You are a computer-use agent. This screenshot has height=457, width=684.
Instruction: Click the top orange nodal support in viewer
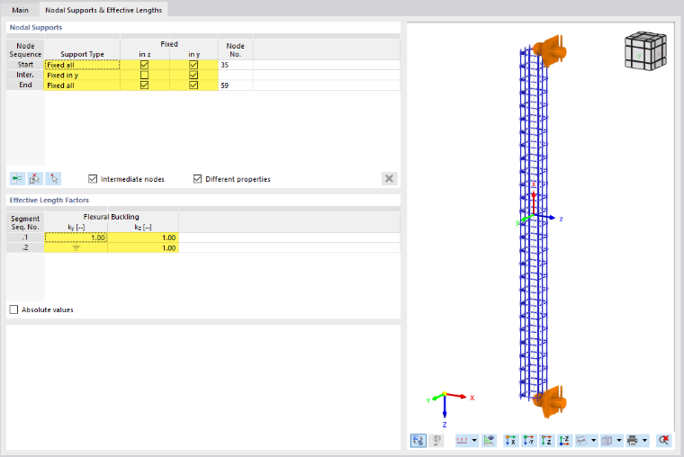pyautogui.click(x=550, y=51)
